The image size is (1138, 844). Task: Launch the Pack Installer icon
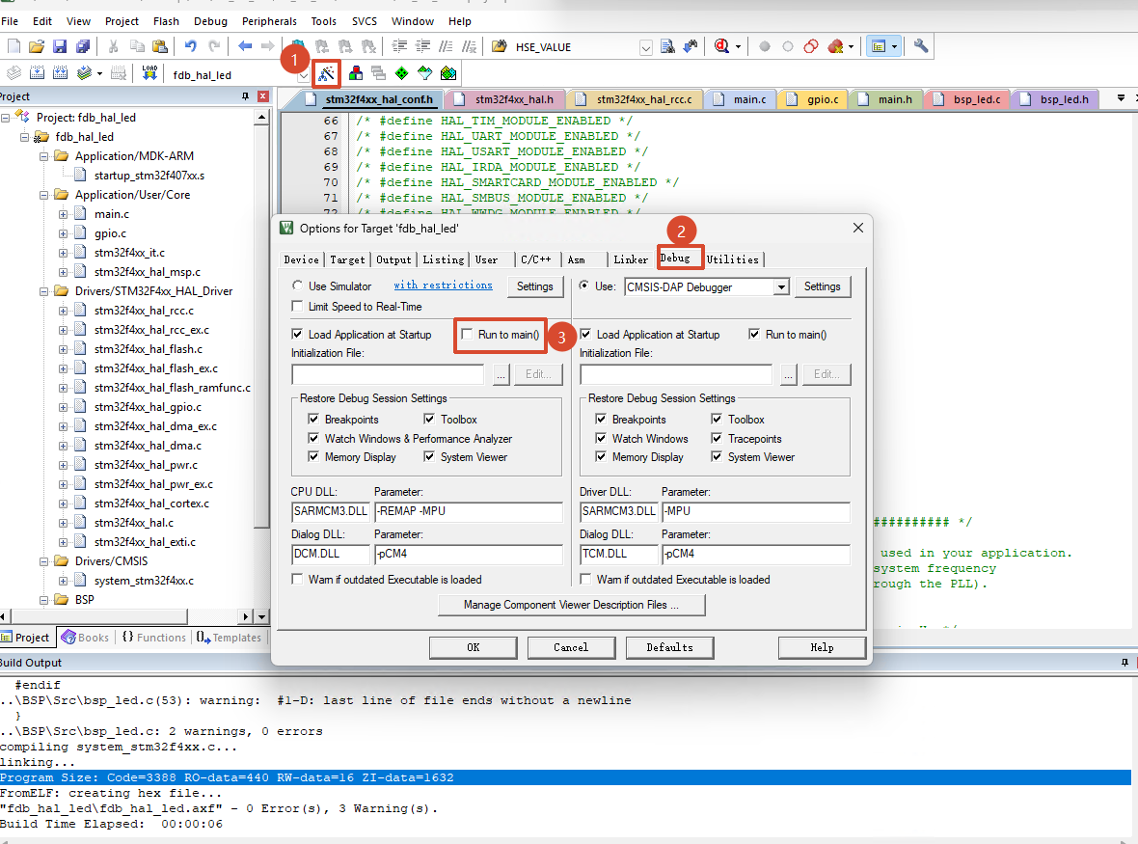tap(448, 73)
